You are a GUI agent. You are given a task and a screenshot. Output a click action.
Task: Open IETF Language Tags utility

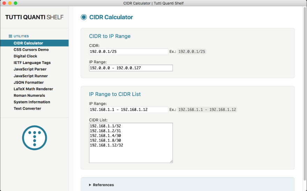point(32,63)
